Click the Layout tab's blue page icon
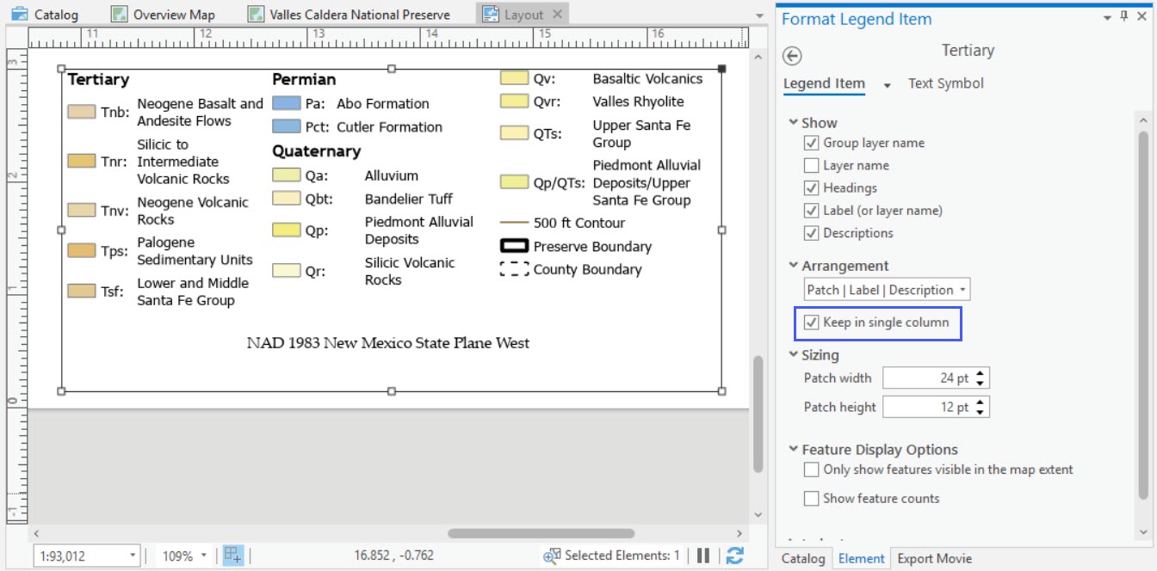 tap(491, 14)
